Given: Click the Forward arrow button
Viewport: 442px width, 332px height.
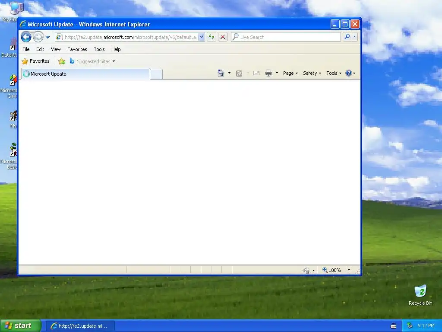Looking at the screenshot, I should pyautogui.click(x=38, y=37).
